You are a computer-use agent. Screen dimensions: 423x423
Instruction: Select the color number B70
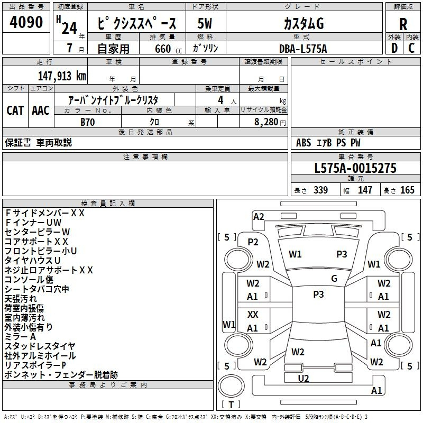click(88, 122)
